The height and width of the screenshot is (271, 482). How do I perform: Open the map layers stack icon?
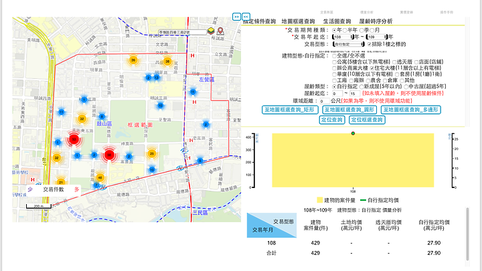[211, 31]
